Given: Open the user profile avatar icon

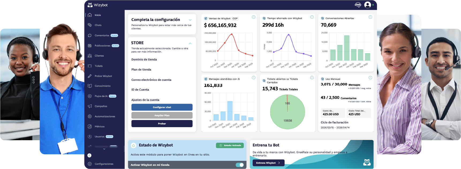Looking at the screenshot, I should pos(368,5).
